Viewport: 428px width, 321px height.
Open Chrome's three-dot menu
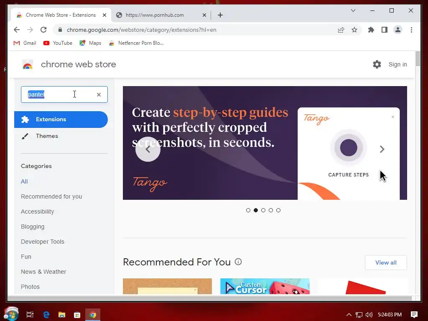[x=411, y=30]
